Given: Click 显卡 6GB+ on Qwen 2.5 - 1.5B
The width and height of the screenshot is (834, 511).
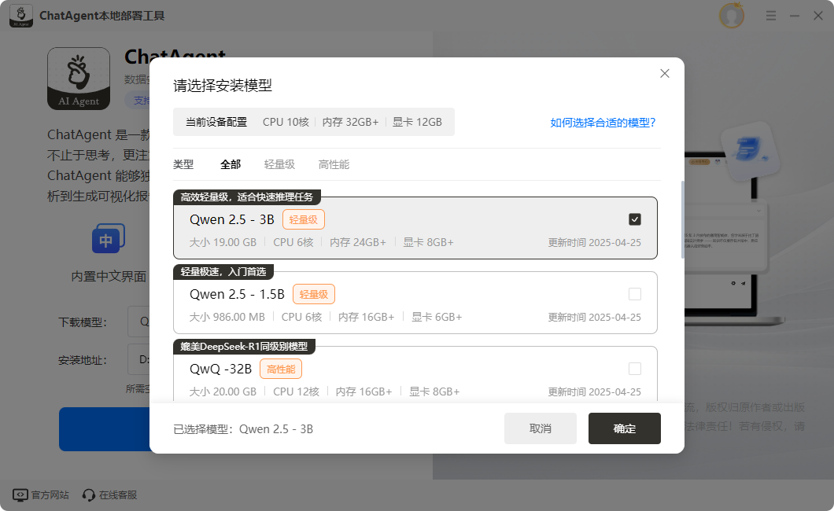Looking at the screenshot, I should (x=437, y=317).
